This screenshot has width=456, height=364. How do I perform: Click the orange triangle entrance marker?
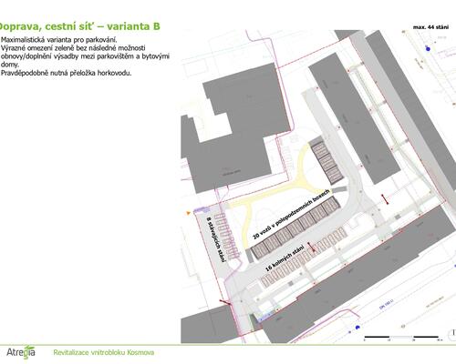click(x=189, y=213)
